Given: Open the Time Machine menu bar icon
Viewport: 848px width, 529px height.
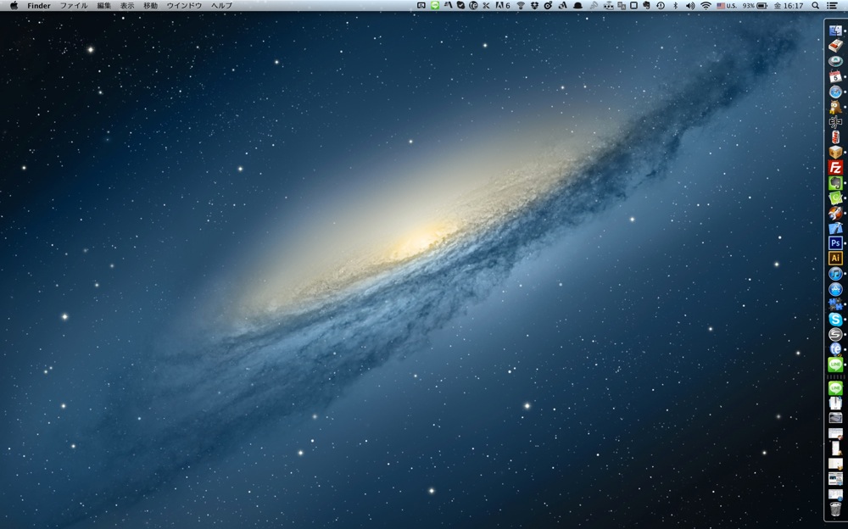Looking at the screenshot, I should (661, 5).
